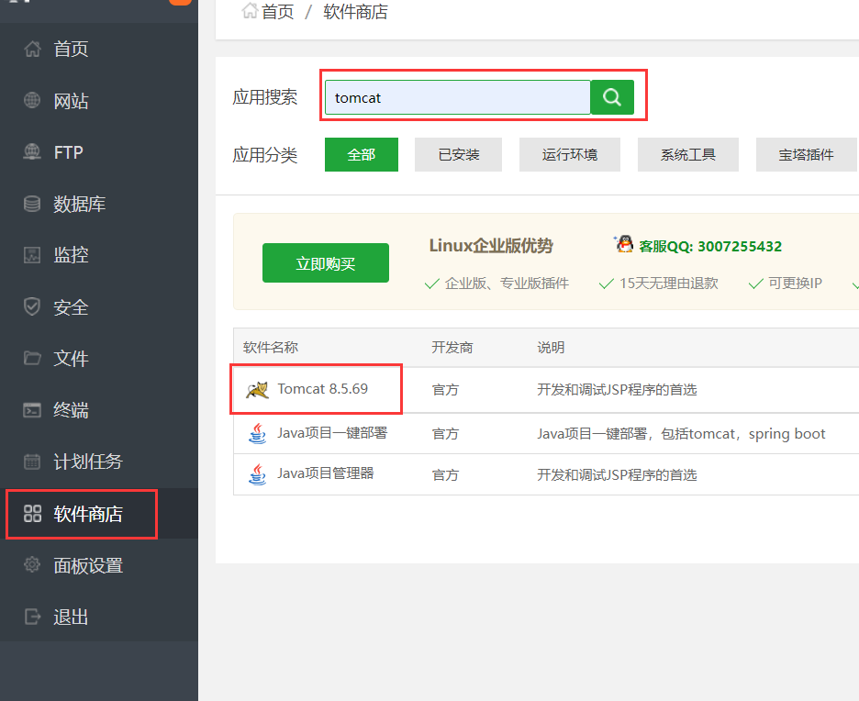Screen dimensions: 859x701
Task: Select the 已安装 filter
Action: click(458, 154)
